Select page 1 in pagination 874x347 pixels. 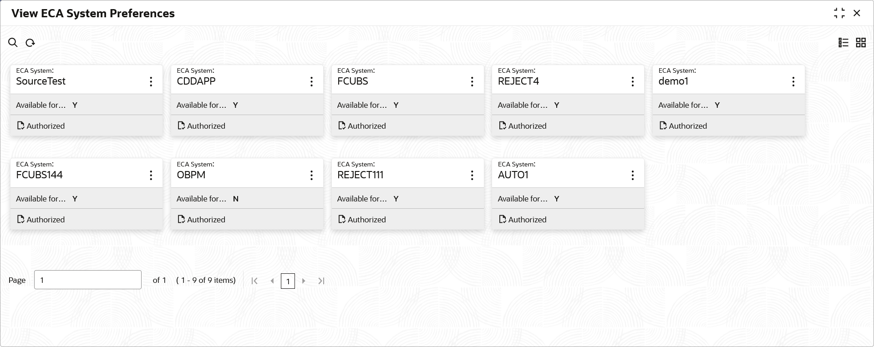coord(288,281)
